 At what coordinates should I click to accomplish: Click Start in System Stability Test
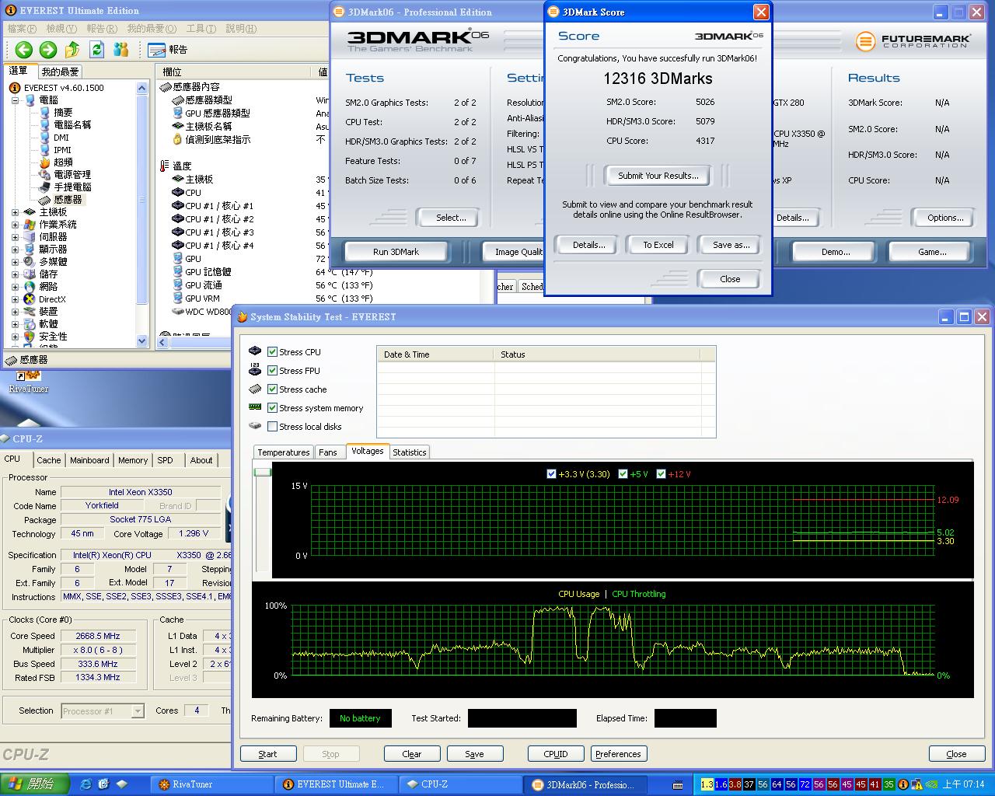[x=267, y=754]
